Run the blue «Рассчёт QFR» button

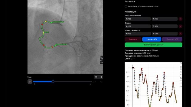click(152, 39)
